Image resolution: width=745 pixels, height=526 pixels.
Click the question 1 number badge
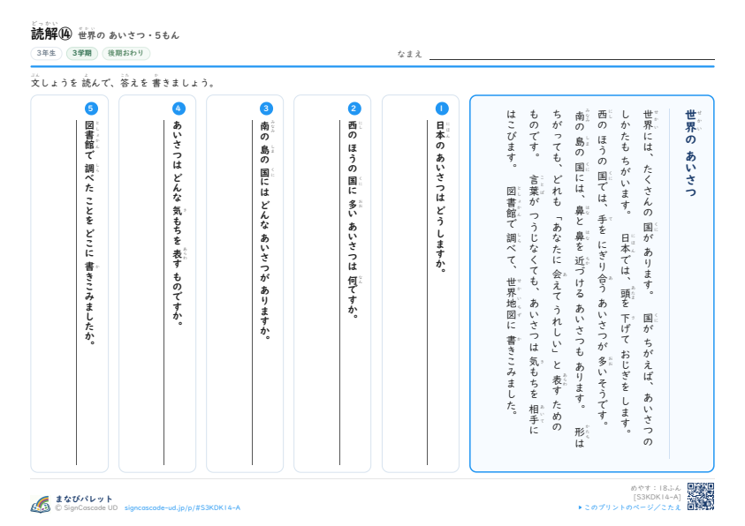(x=441, y=109)
